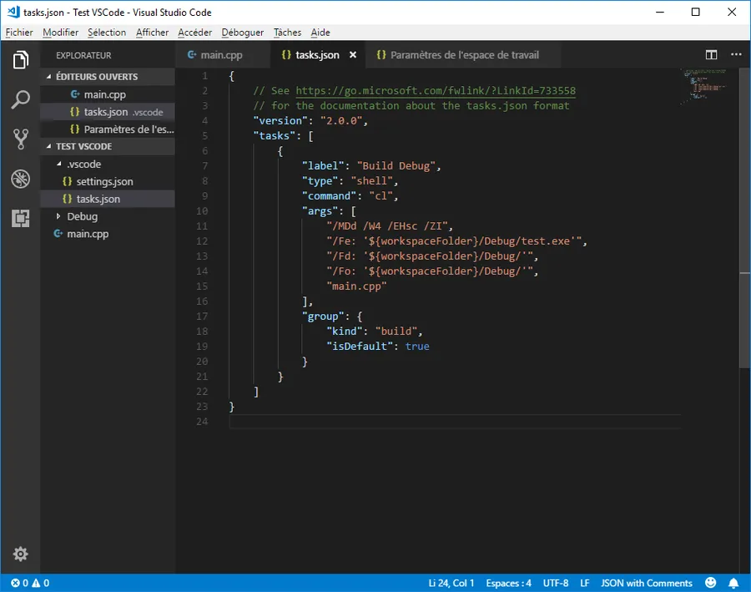Open the Debug view in activity bar
The height and width of the screenshot is (592, 751).
(21, 179)
